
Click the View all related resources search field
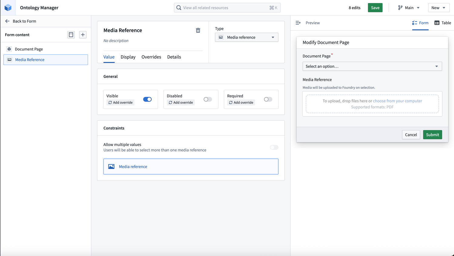point(227,8)
